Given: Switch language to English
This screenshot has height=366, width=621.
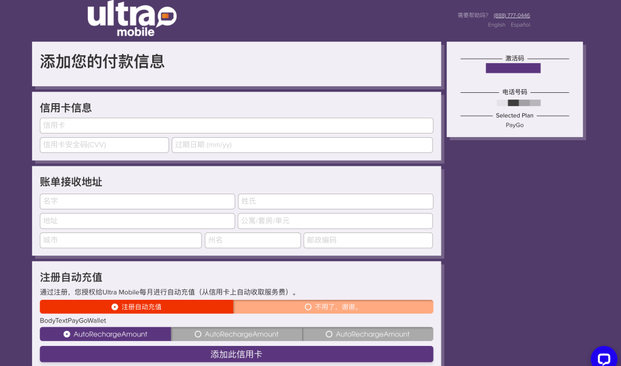Looking at the screenshot, I should pyautogui.click(x=497, y=25).
